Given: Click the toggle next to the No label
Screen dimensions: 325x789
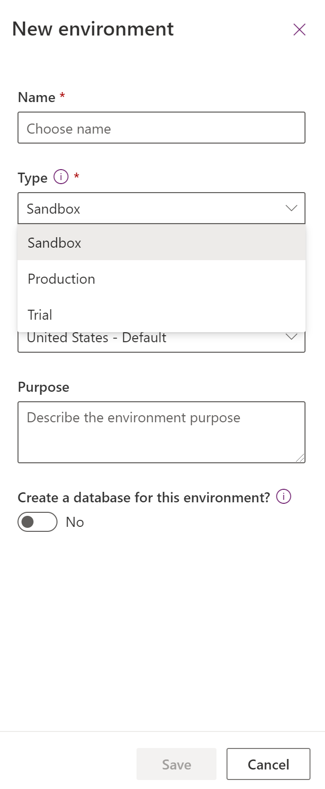Looking at the screenshot, I should point(37,522).
